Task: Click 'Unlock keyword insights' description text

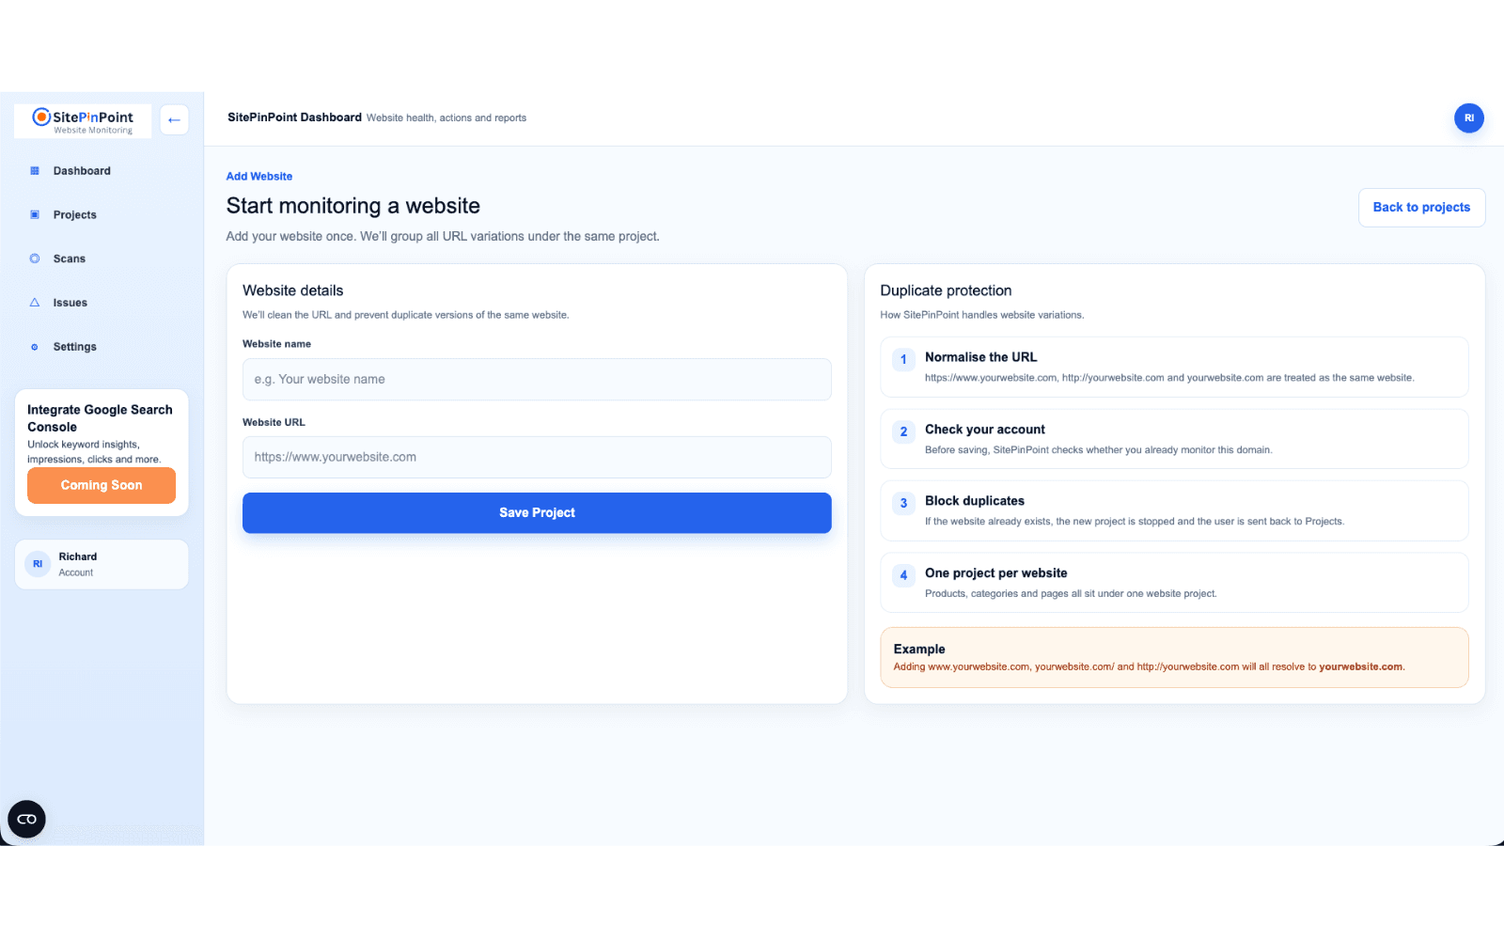Action: pyautogui.click(x=94, y=452)
